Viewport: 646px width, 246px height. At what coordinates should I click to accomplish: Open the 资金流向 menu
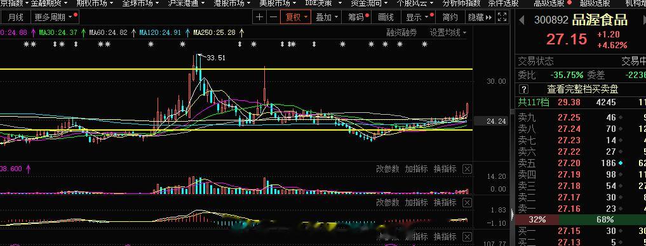(x=369, y=3)
